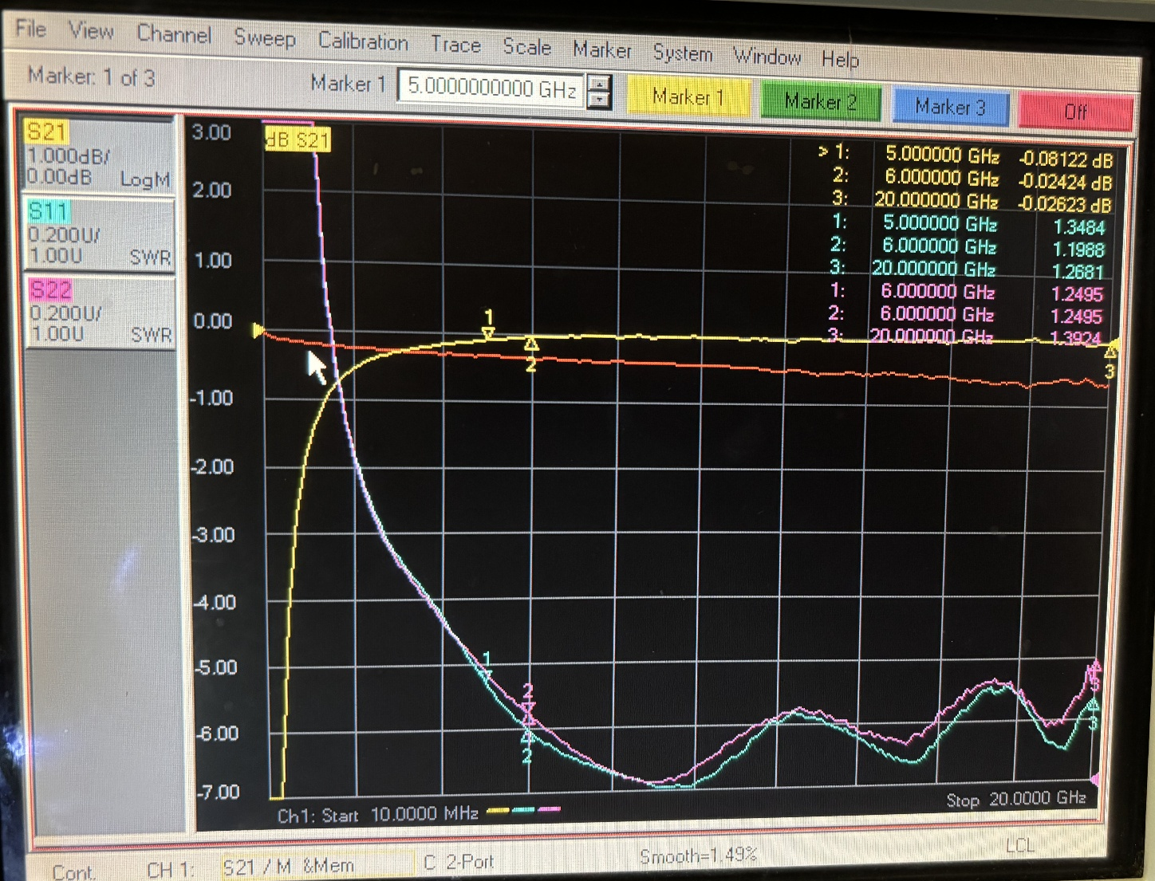Toggle Marker 2 active
This screenshot has height=881, width=1155.
click(x=820, y=103)
